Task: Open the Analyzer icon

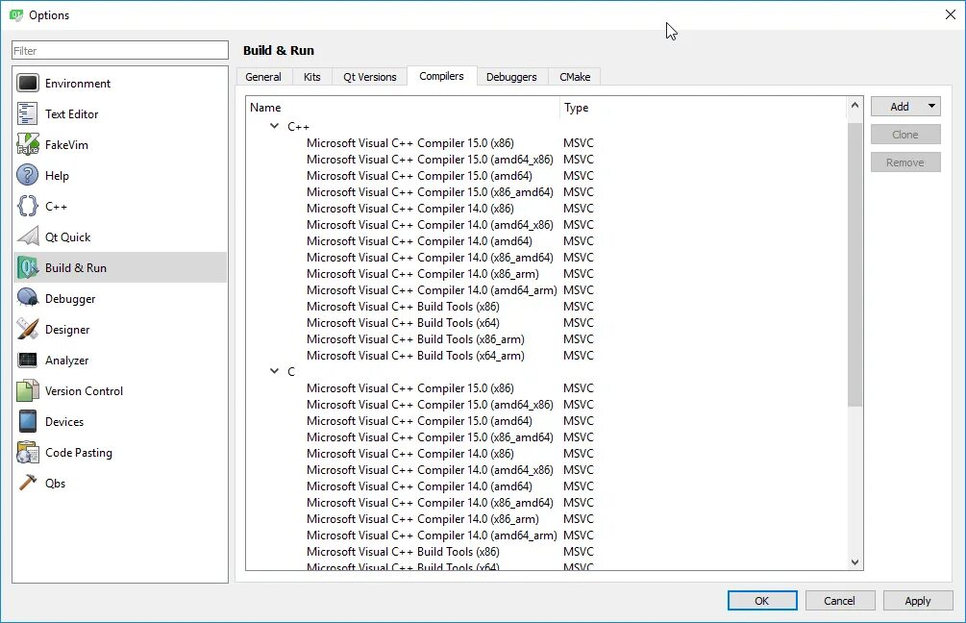Action: pyautogui.click(x=28, y=360)
